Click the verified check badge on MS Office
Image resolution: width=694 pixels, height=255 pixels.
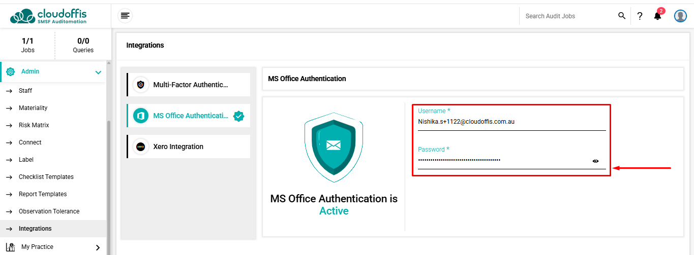coord(238,116)
